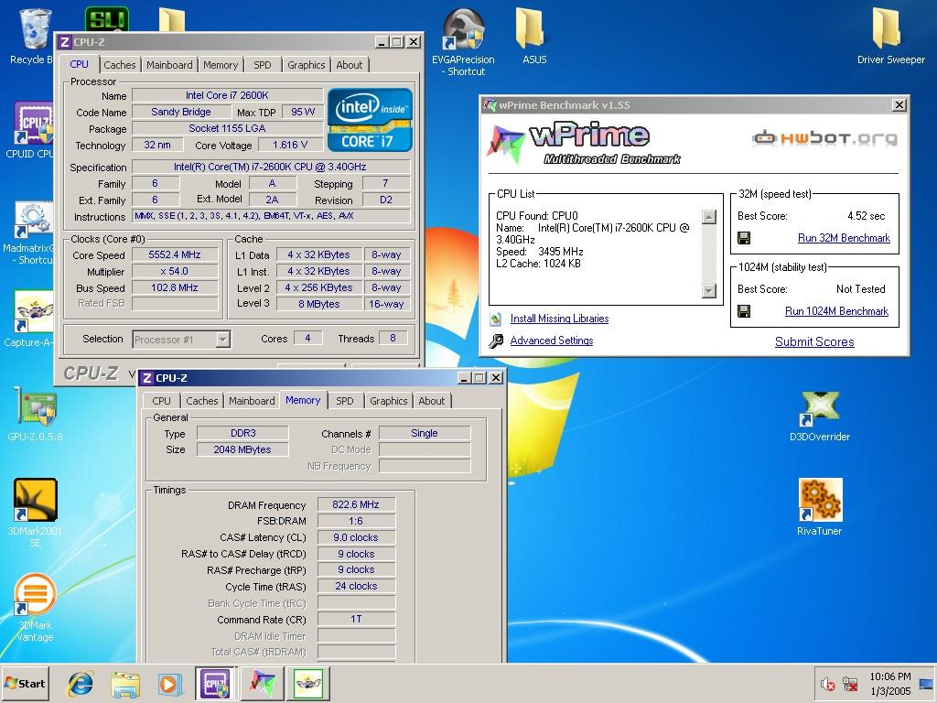Click the Level 3 cache 8 MBytes value
This screenshot has height=703, width=937.
(x=319, y=304)
